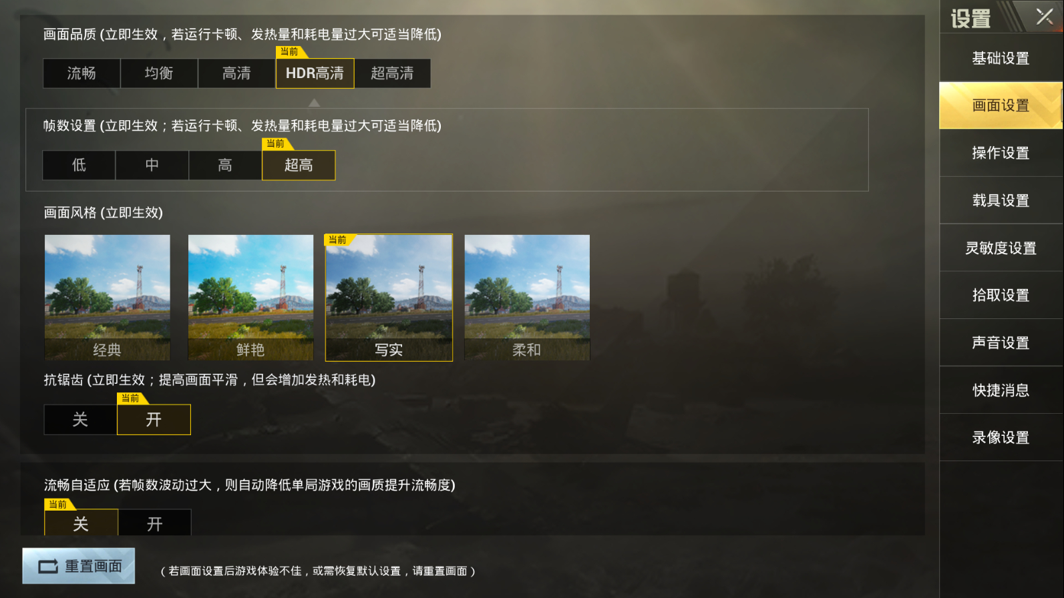The height and width of the screenshot is (598, 1064).
Task: Enable 流畅自适应 by selecting 开
Action: point(155,523)
